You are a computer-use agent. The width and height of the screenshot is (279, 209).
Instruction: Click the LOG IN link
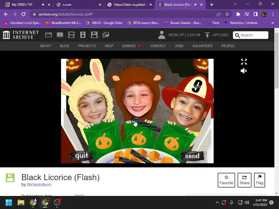pyautogui.click(x=194, y=35)
